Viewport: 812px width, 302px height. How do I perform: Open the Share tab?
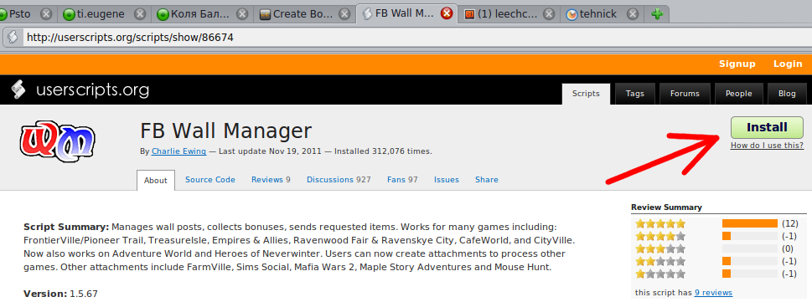[x=487, y=179]
